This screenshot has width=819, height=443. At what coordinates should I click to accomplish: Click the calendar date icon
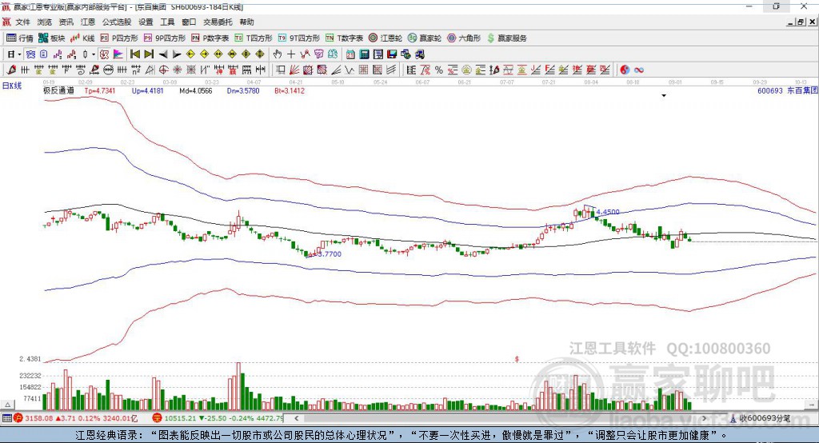pos(350,54)
